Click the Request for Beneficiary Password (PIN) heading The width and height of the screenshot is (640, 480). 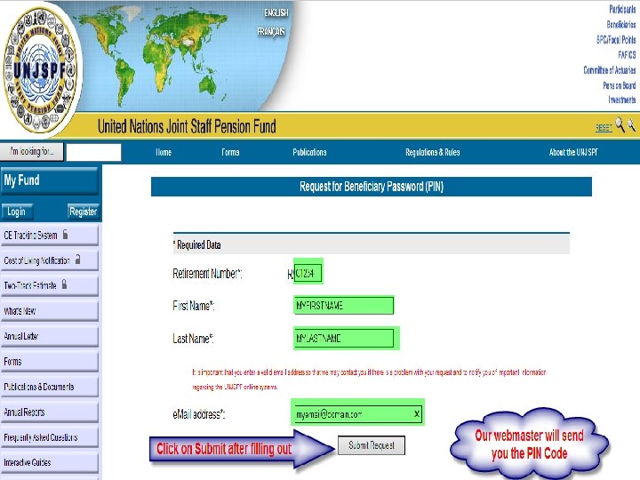click(x=372, y=187)
